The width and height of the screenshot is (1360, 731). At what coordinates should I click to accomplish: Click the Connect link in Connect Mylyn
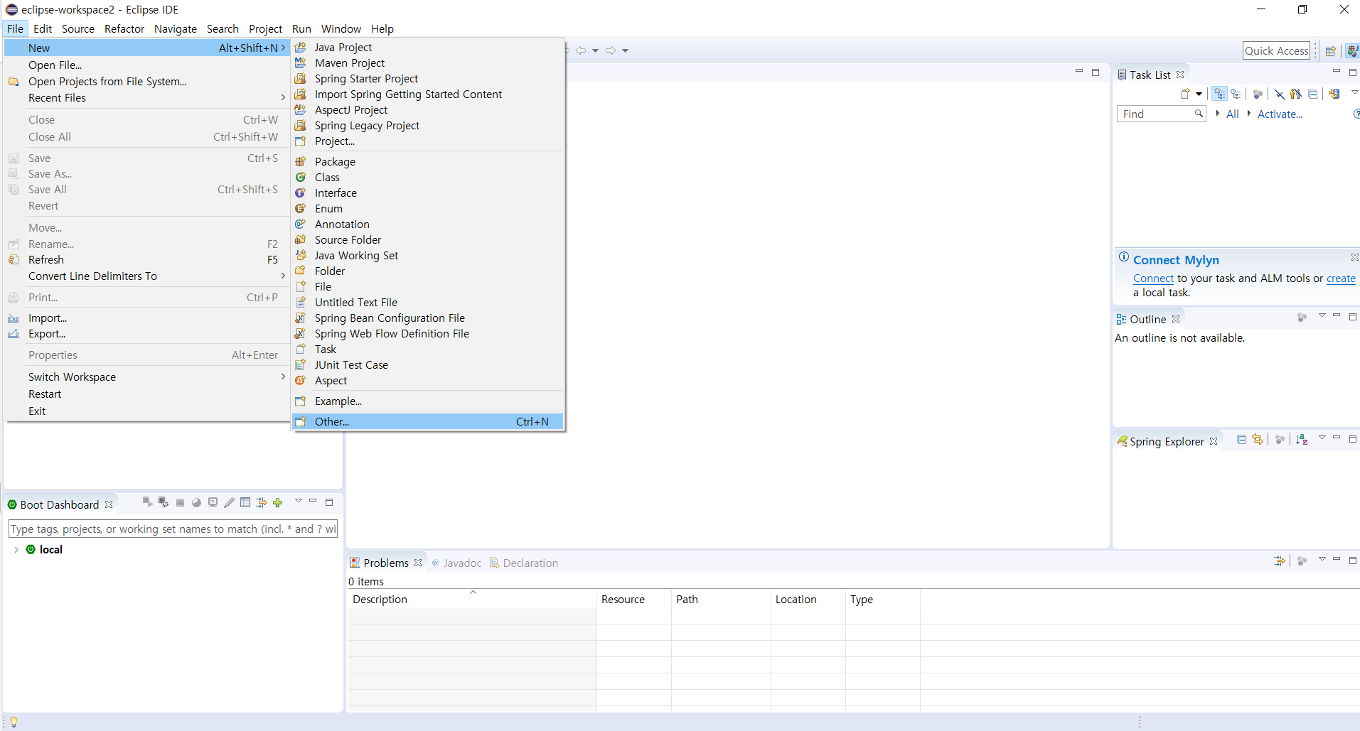[1153, 278]
